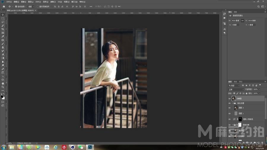267x150 pixels.
Task: Open the 滤镜 menu
Action: 53,2
